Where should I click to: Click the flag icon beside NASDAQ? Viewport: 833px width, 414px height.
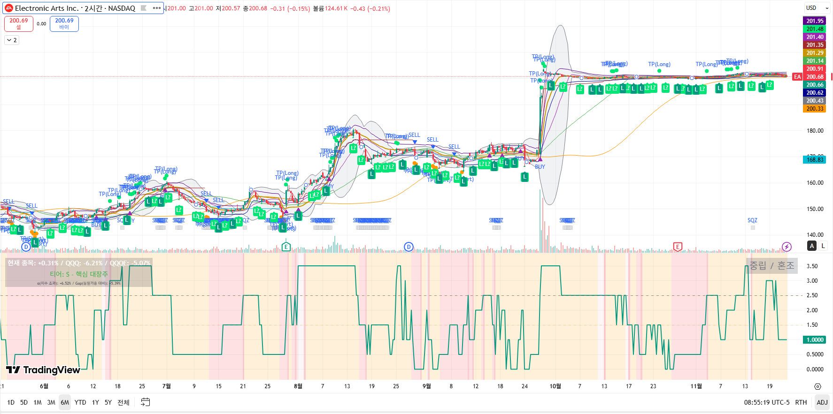(x=144, y=8)
